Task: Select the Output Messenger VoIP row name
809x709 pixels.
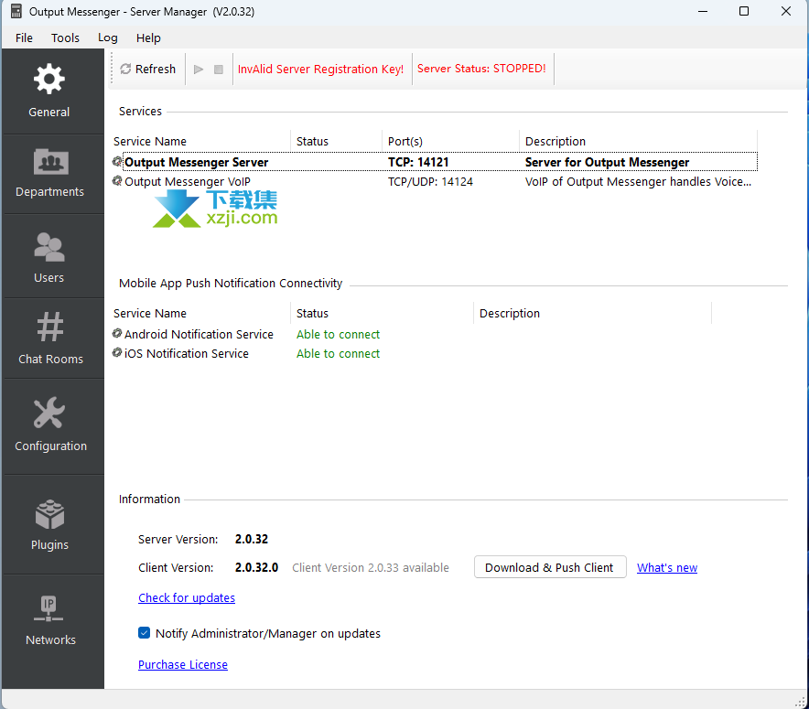Action: point(188,181)
